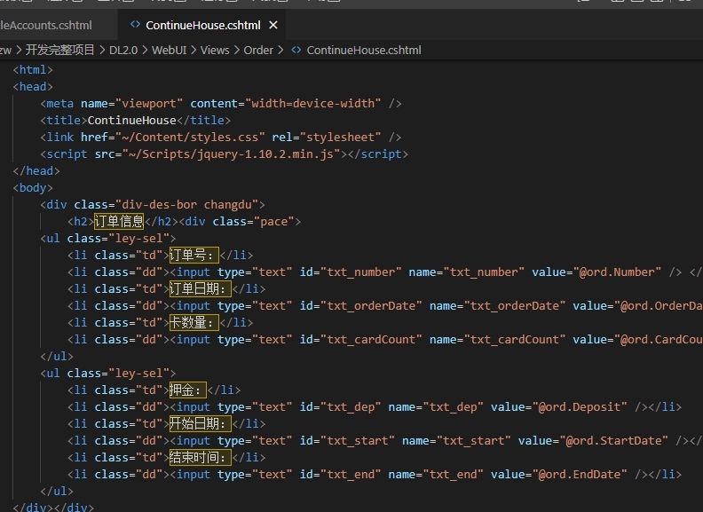Open the Views folder breadcrumb
703x512 pixels.
[215, 51]
